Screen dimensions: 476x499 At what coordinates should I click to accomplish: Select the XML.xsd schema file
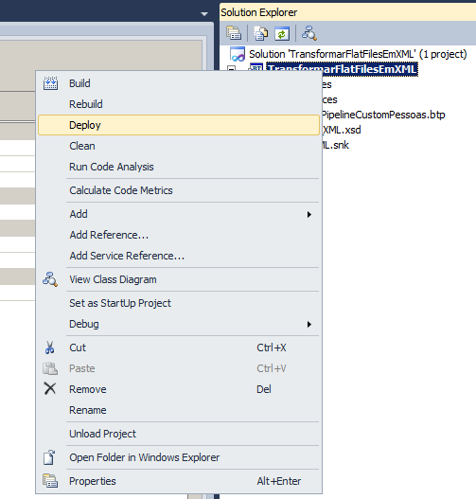342,130
